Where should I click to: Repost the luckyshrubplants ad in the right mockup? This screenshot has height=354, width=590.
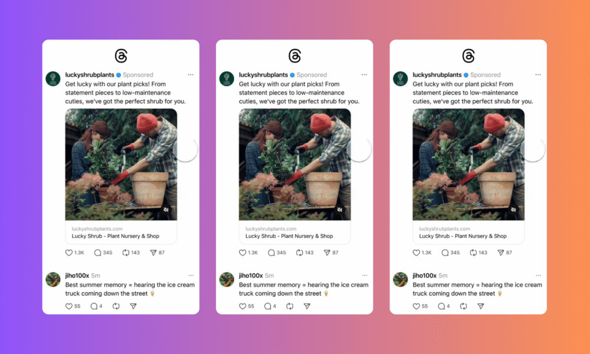point(473,253)
